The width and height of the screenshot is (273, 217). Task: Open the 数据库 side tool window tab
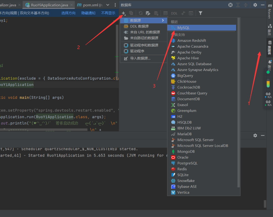pos(270,47)
